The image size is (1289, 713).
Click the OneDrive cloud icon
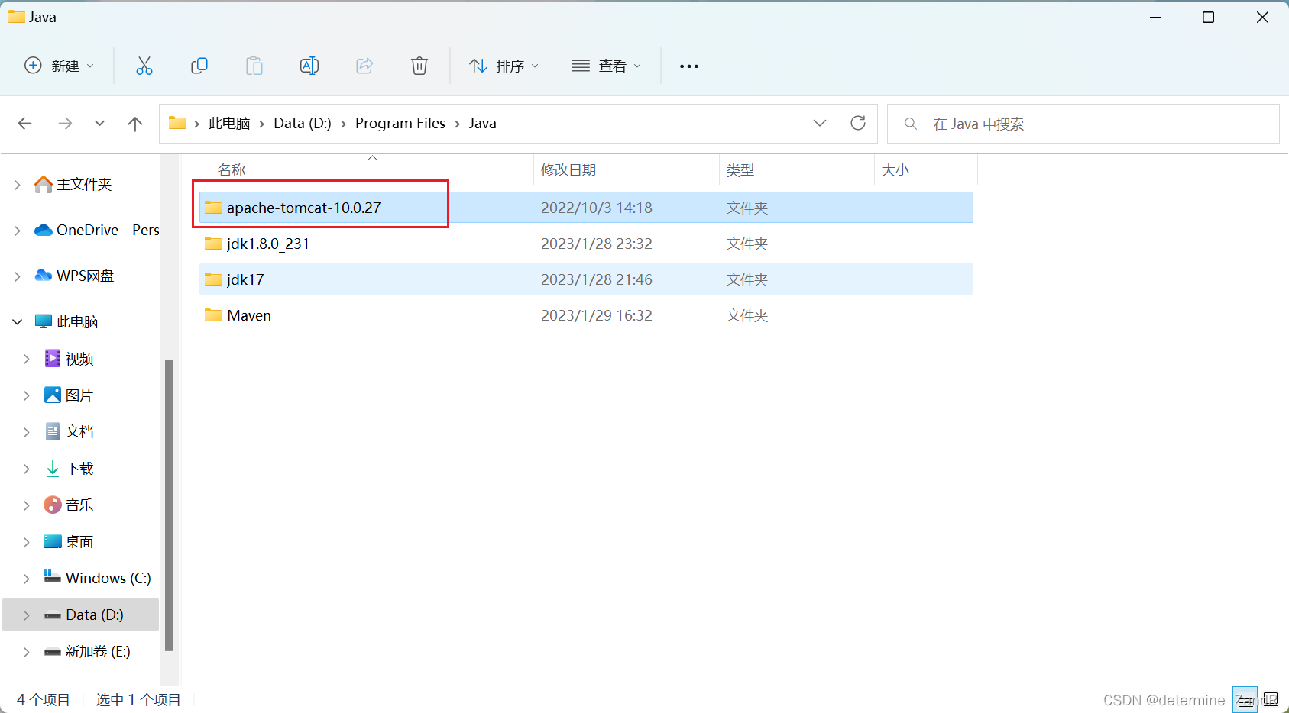click(x=44, y=230)
